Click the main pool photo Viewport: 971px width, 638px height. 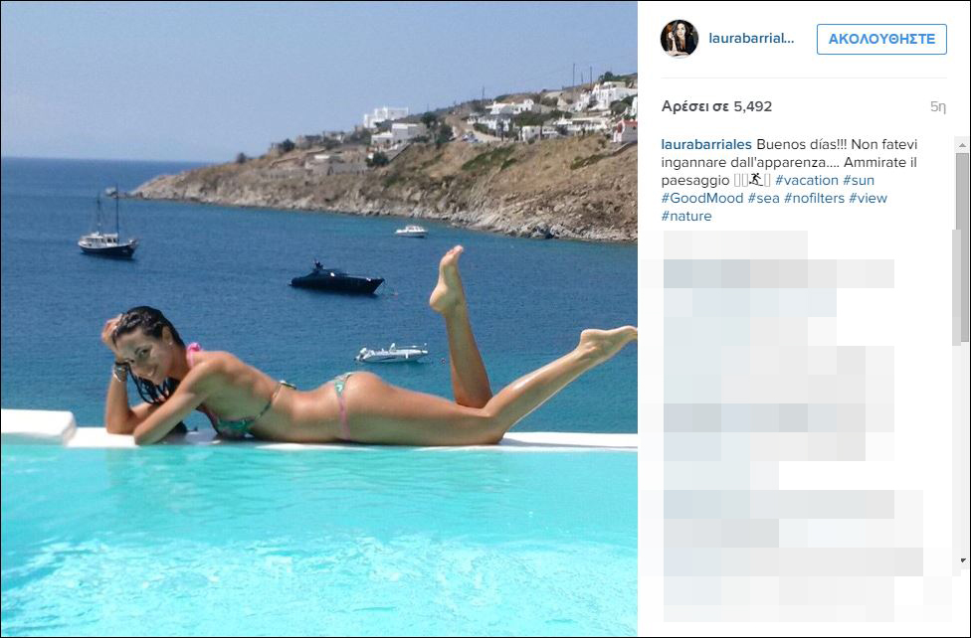pyautogui.click(x=319, y=319)
